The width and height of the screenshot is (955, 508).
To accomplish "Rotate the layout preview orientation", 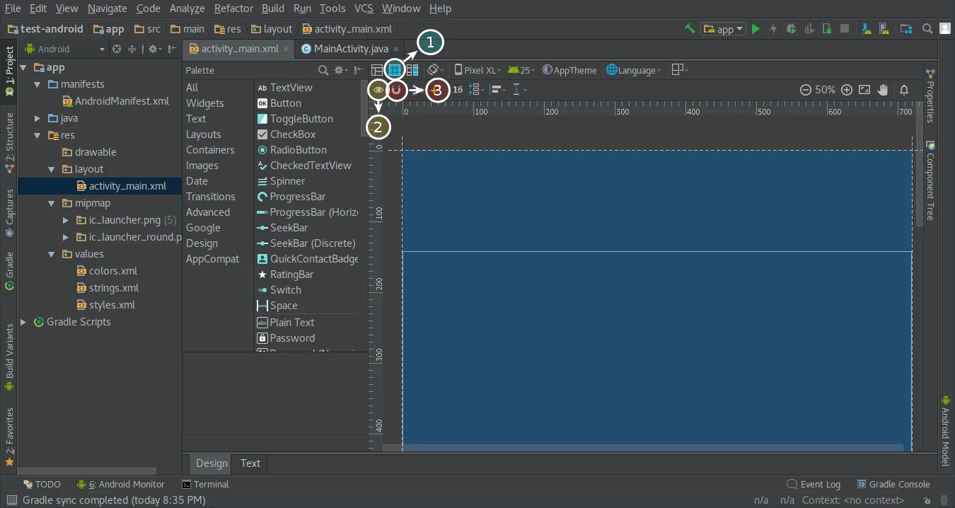I will [433, 69].
